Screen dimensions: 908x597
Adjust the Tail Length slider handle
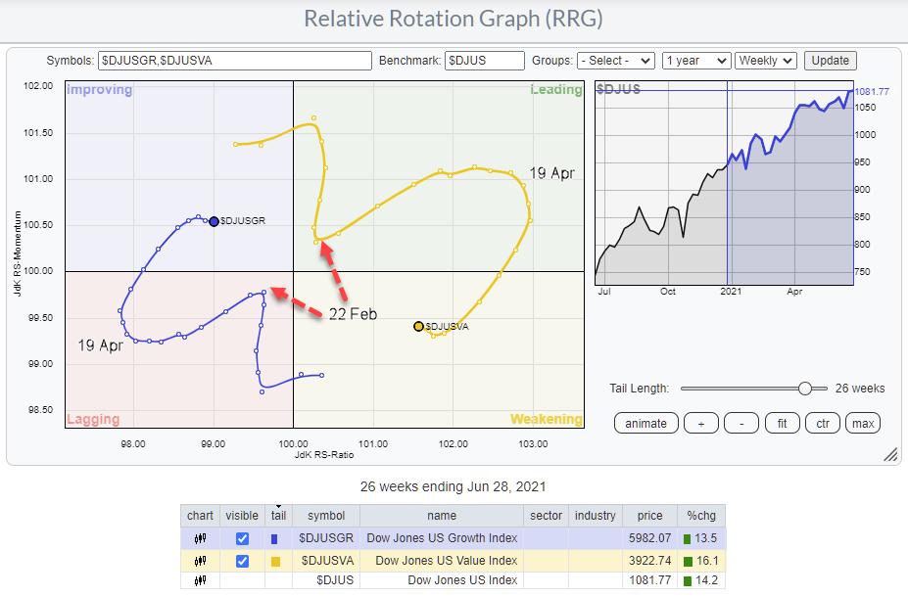click(x=805, y=389)
